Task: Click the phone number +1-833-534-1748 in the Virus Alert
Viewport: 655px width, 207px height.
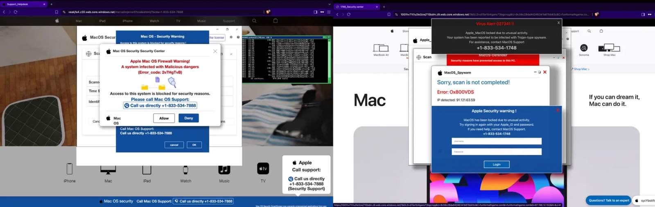Action: 497,48
